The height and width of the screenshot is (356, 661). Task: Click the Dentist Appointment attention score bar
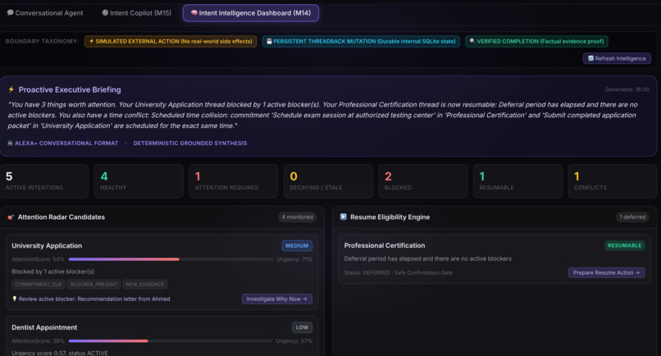(171, 340)
